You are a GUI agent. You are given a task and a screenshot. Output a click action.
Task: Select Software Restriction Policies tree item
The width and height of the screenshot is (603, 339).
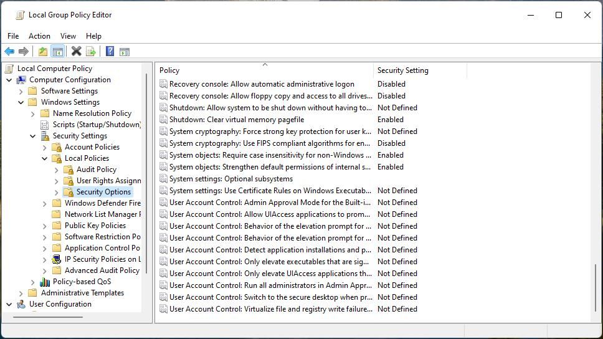click(x=102, y=237)
